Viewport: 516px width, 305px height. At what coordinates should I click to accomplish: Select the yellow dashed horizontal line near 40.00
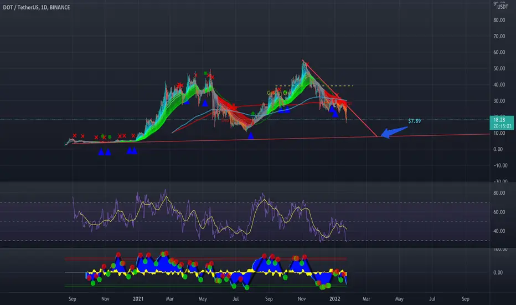[314, 86]
